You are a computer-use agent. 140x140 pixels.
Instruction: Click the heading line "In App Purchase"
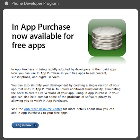tap(41, 27)
